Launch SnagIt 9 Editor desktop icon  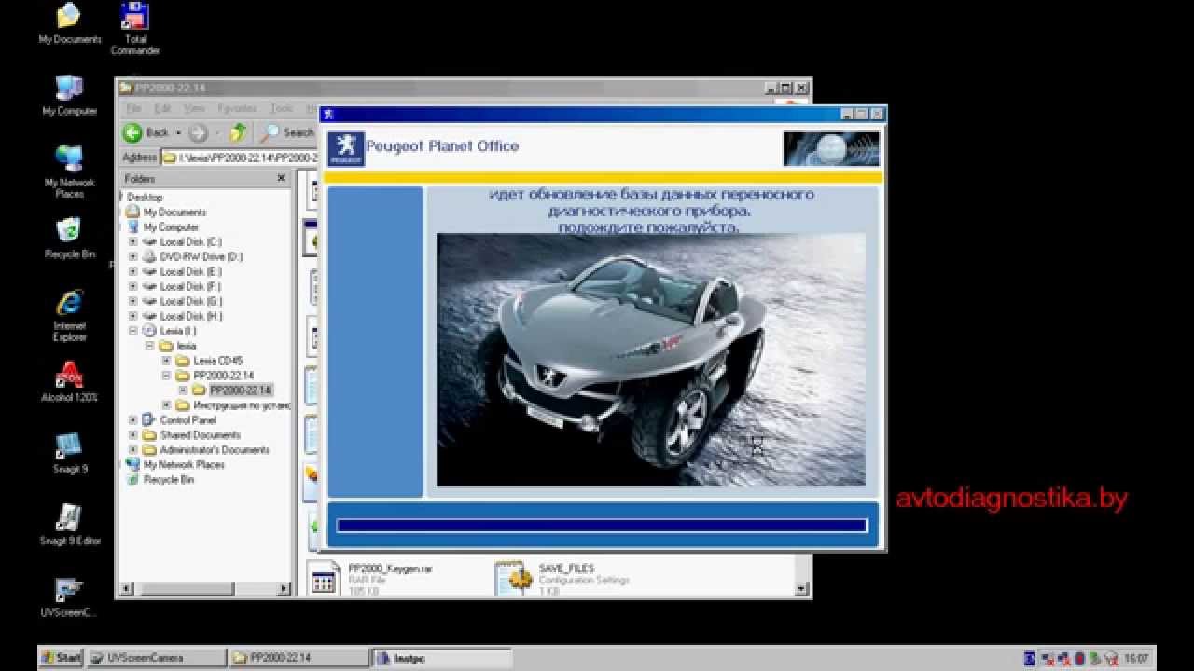click(x=69, y=526)
